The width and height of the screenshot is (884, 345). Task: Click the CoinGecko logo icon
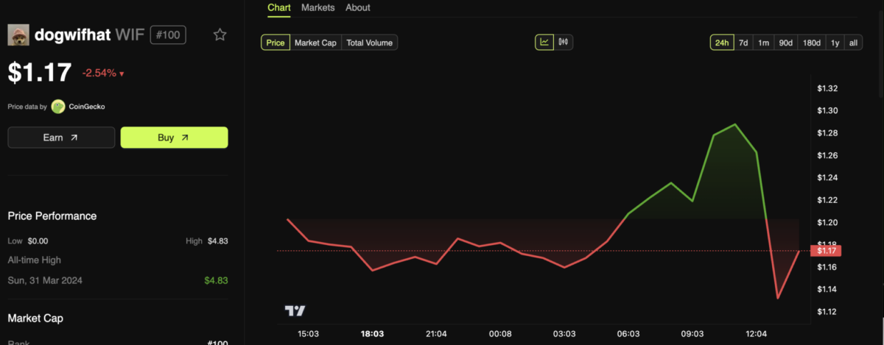(x=58, y=107)
